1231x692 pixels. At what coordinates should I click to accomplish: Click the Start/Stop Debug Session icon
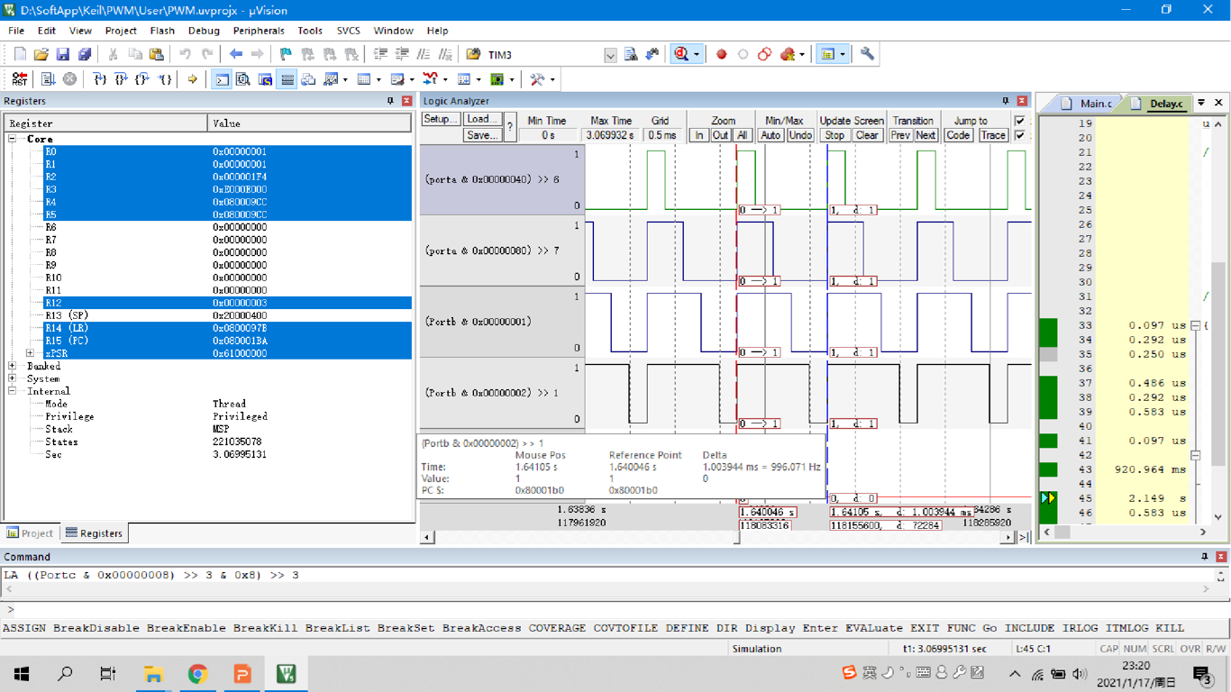point(680,54)
